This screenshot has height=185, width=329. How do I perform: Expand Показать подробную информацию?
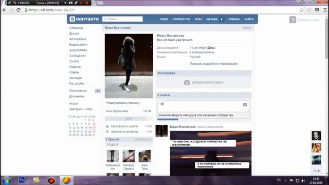coord(214,64)
